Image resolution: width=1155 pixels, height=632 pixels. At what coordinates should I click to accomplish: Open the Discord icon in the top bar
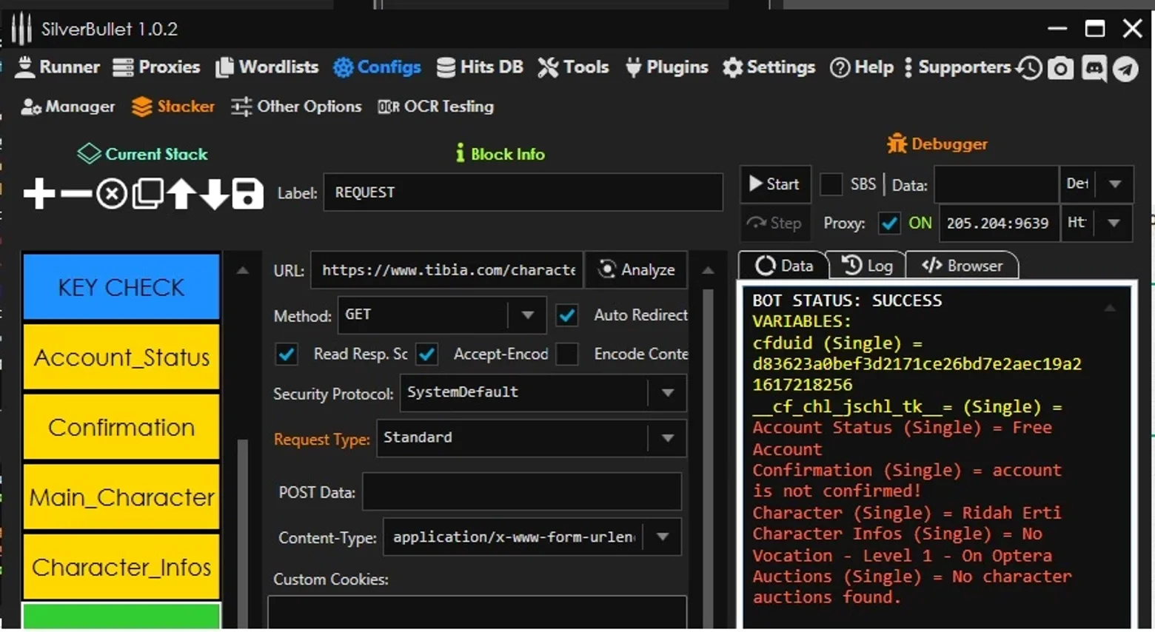pyautogui.click(x=1094, y=68)
